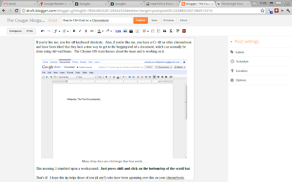Screen dimensions: 292x182
Task: Insert a video using the clapperboard icon
Action: click(x=131, y=31)
